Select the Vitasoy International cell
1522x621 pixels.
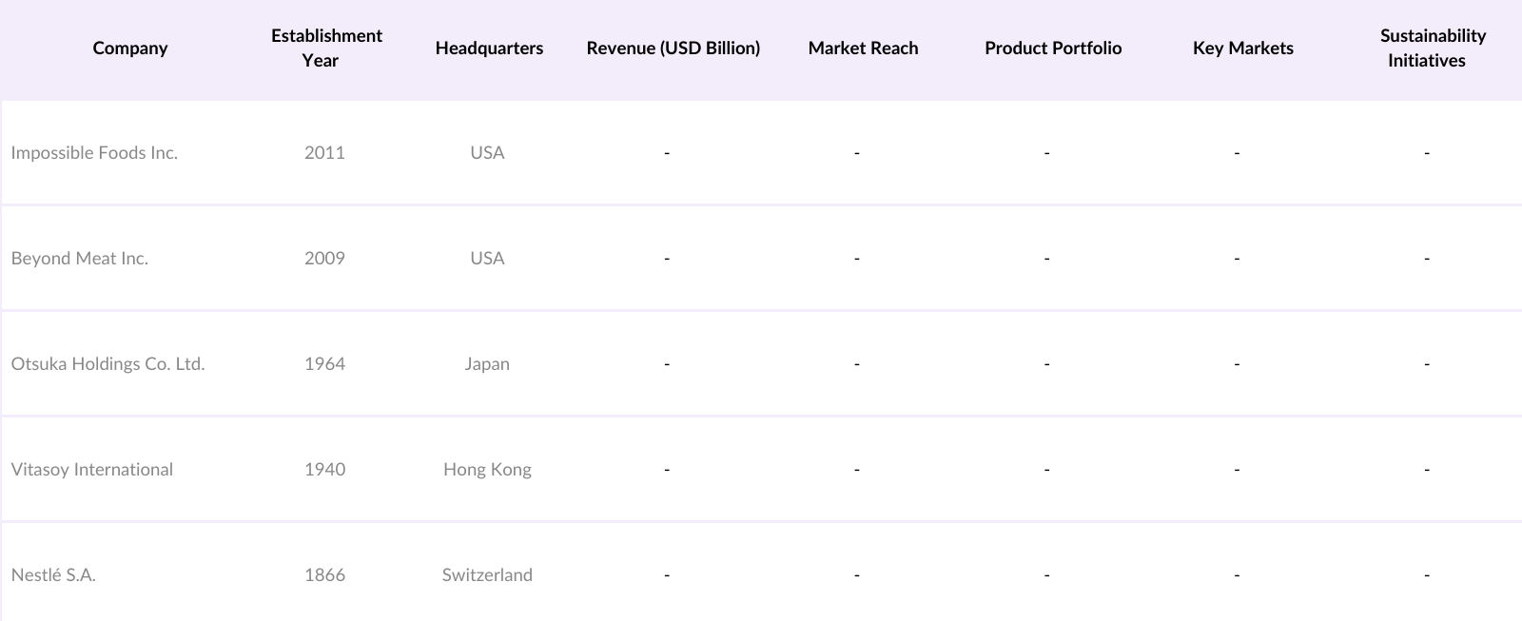[x=92, y=470]
